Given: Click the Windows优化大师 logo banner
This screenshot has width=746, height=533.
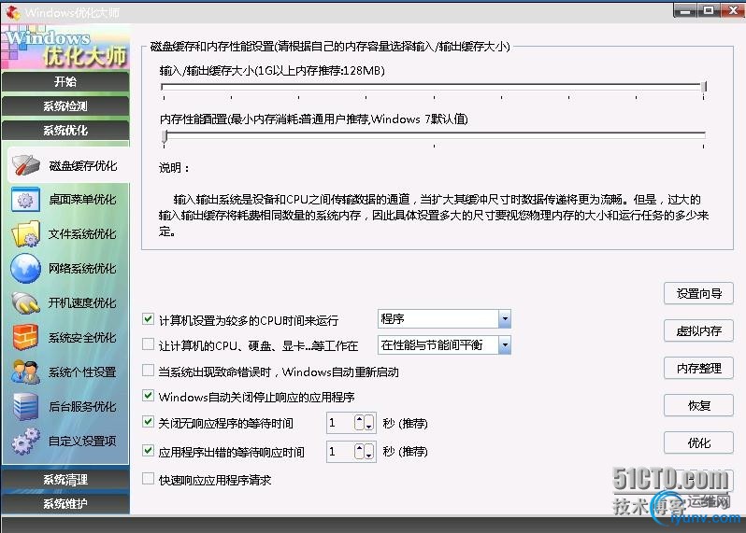Looking at the screenshot, I should point(65,47).
